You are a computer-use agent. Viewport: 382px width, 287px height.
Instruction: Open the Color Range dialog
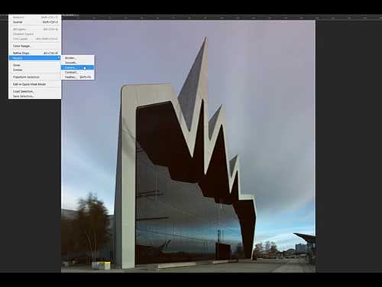pyautogui.click(x=34, y=46)
